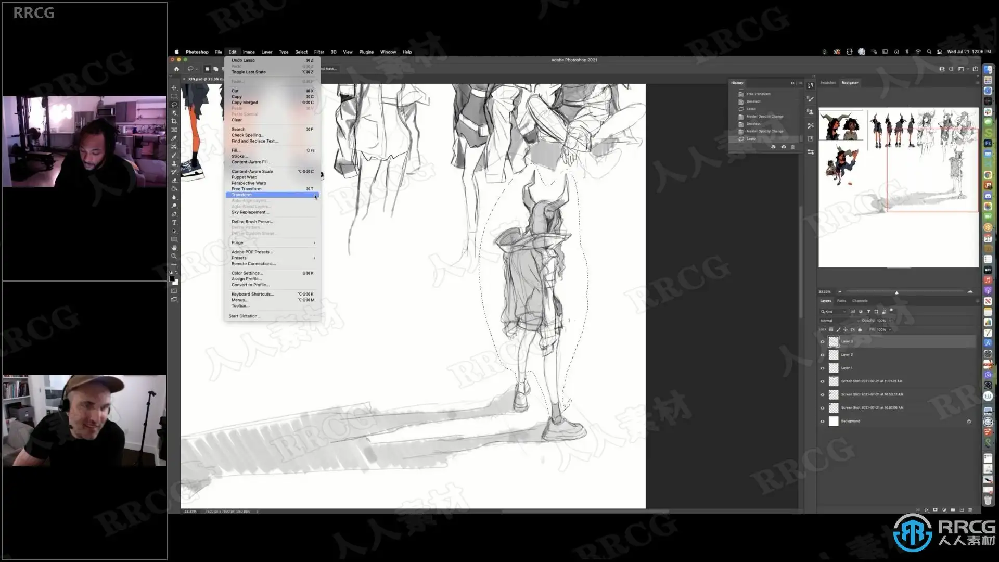999x562 pixels.
Task: Click the filter for type layers icon
Action: click(868, 311)
